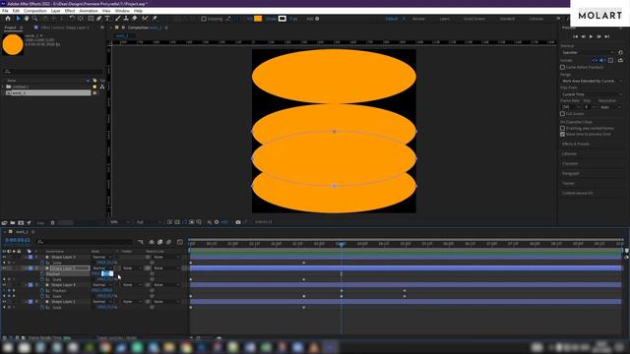The width and height of the screenshot is (630, 354).
Task: Click the orange Fill color swatch
Action: click(x=258, y=19)
